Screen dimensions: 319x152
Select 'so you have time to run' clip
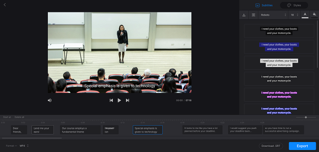tap(284, 130)
